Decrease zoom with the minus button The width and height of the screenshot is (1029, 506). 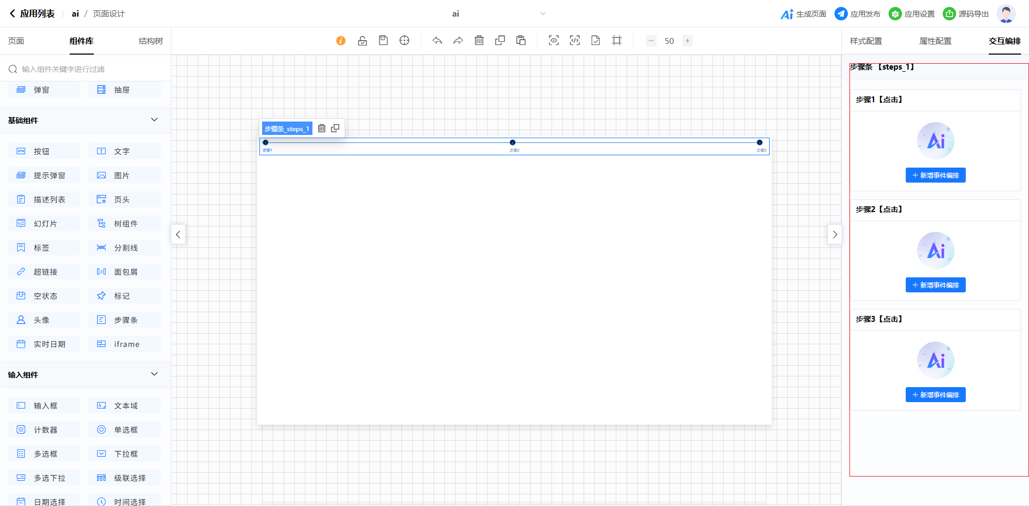coord(651,41)
